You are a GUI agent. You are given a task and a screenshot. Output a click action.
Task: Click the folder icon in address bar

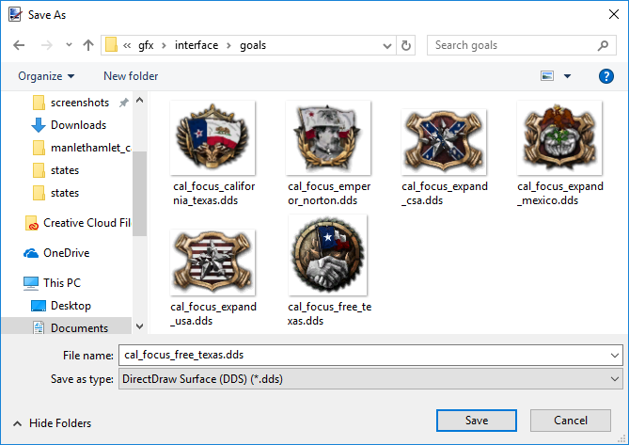pyautogui.click(x=111, y=45)
